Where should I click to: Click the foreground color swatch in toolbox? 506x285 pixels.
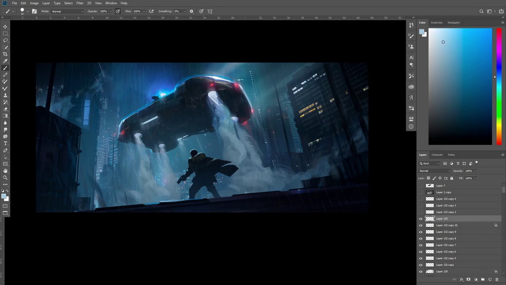[x=4, y=196]
